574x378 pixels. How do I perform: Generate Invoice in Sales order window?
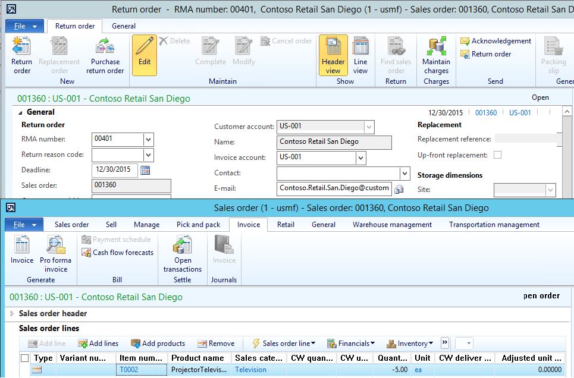[22, 250]
